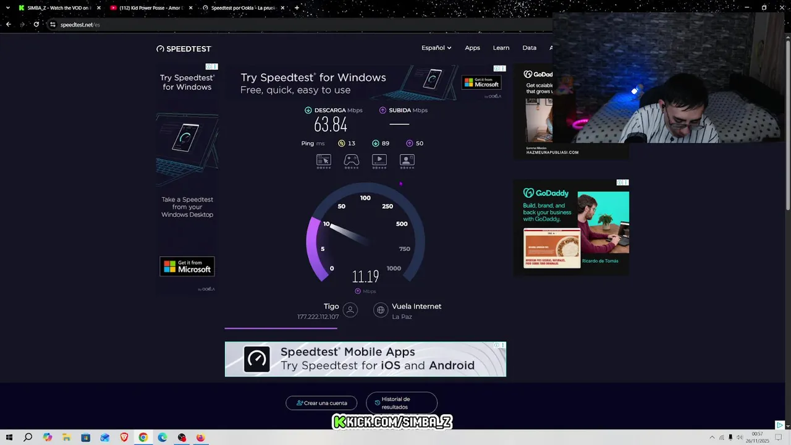Click the web browsing quality icon
The height and width of the screenshot is (445, 791).
point(324,160)
